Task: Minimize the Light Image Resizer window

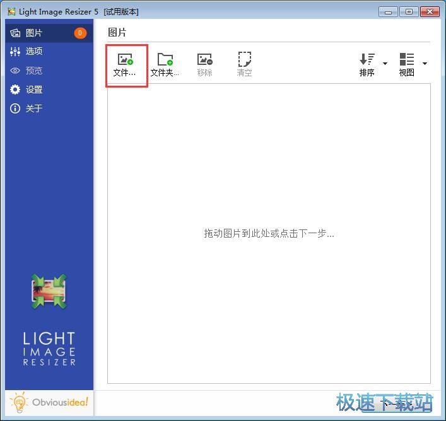Action: coord(388,12)
